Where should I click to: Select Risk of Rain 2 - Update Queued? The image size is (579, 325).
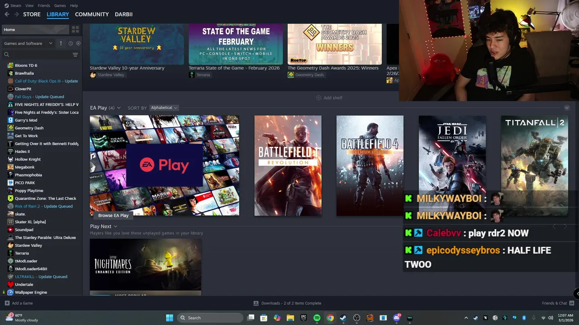tap(43, 206)
